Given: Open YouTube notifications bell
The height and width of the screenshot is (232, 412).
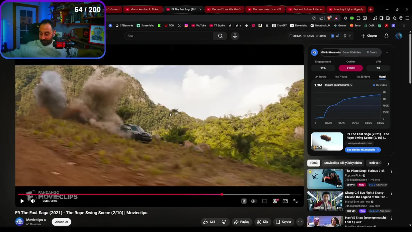Looking at the screenshot, I should click(387, 36).
